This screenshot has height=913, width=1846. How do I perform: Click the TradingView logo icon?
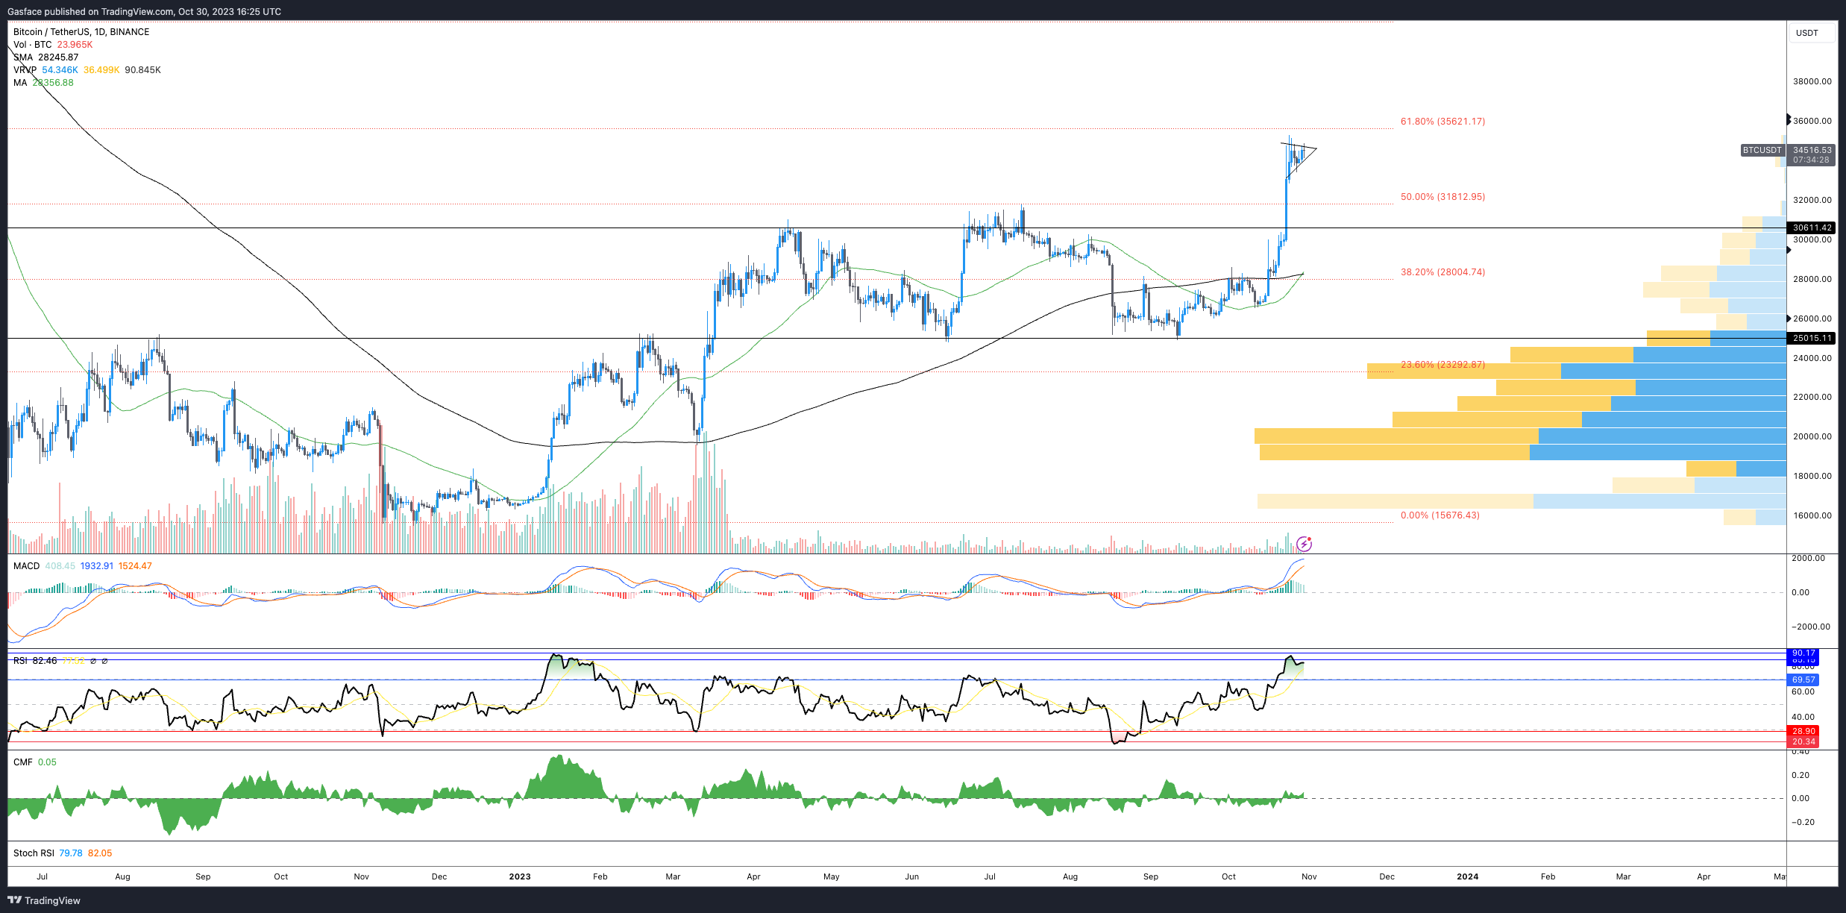pos(14,900)
